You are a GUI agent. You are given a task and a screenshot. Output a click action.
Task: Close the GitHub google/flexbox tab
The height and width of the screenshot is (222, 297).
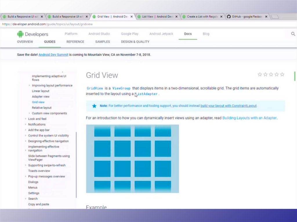pyautogui.click(x=266, y=16)
